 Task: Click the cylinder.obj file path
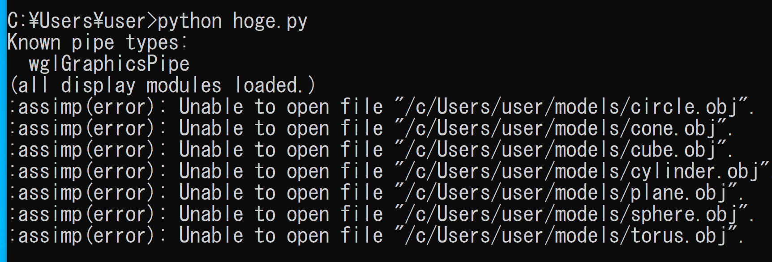click(x=581, y=172)
